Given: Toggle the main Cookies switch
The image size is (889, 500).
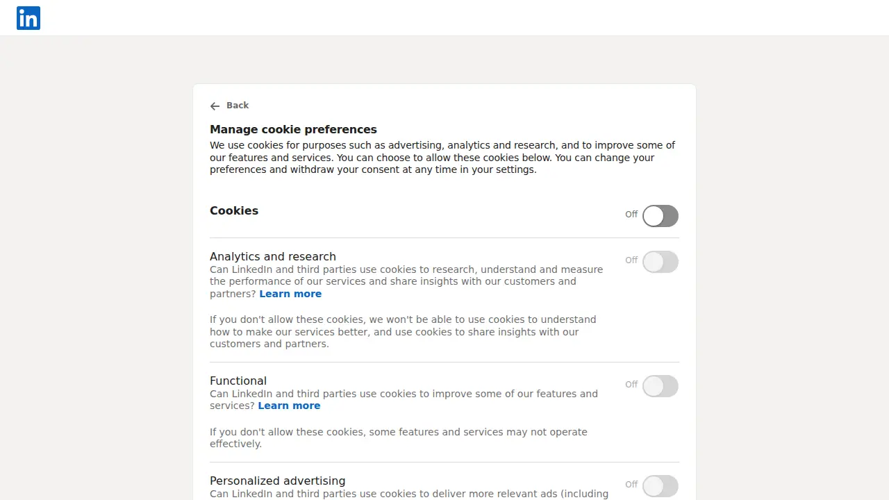Looking at the screenshot, I should click(x=660, y=216).
